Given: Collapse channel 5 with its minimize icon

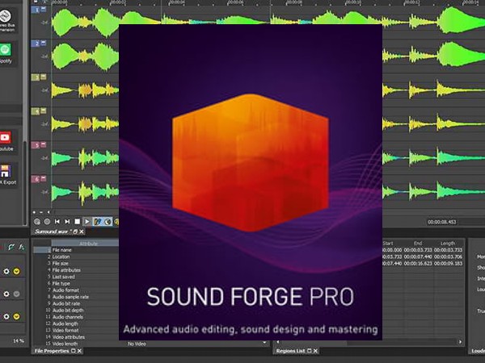Looking at the screenshot, I should (x=44, y=144).
